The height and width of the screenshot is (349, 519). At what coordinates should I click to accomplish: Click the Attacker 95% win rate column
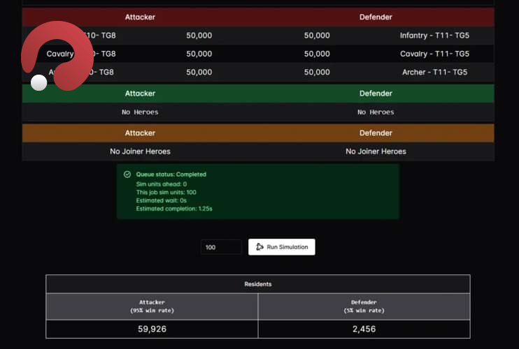coord(152,306)
